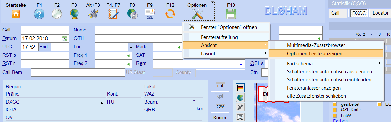The height and width of the screenshot is (122, 391).
Task: Click the F8 CD disc icon
Action: (x=132, y=14)
